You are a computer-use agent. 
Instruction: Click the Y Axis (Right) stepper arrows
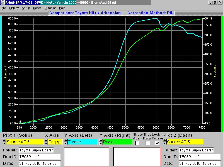coord(101,142)
